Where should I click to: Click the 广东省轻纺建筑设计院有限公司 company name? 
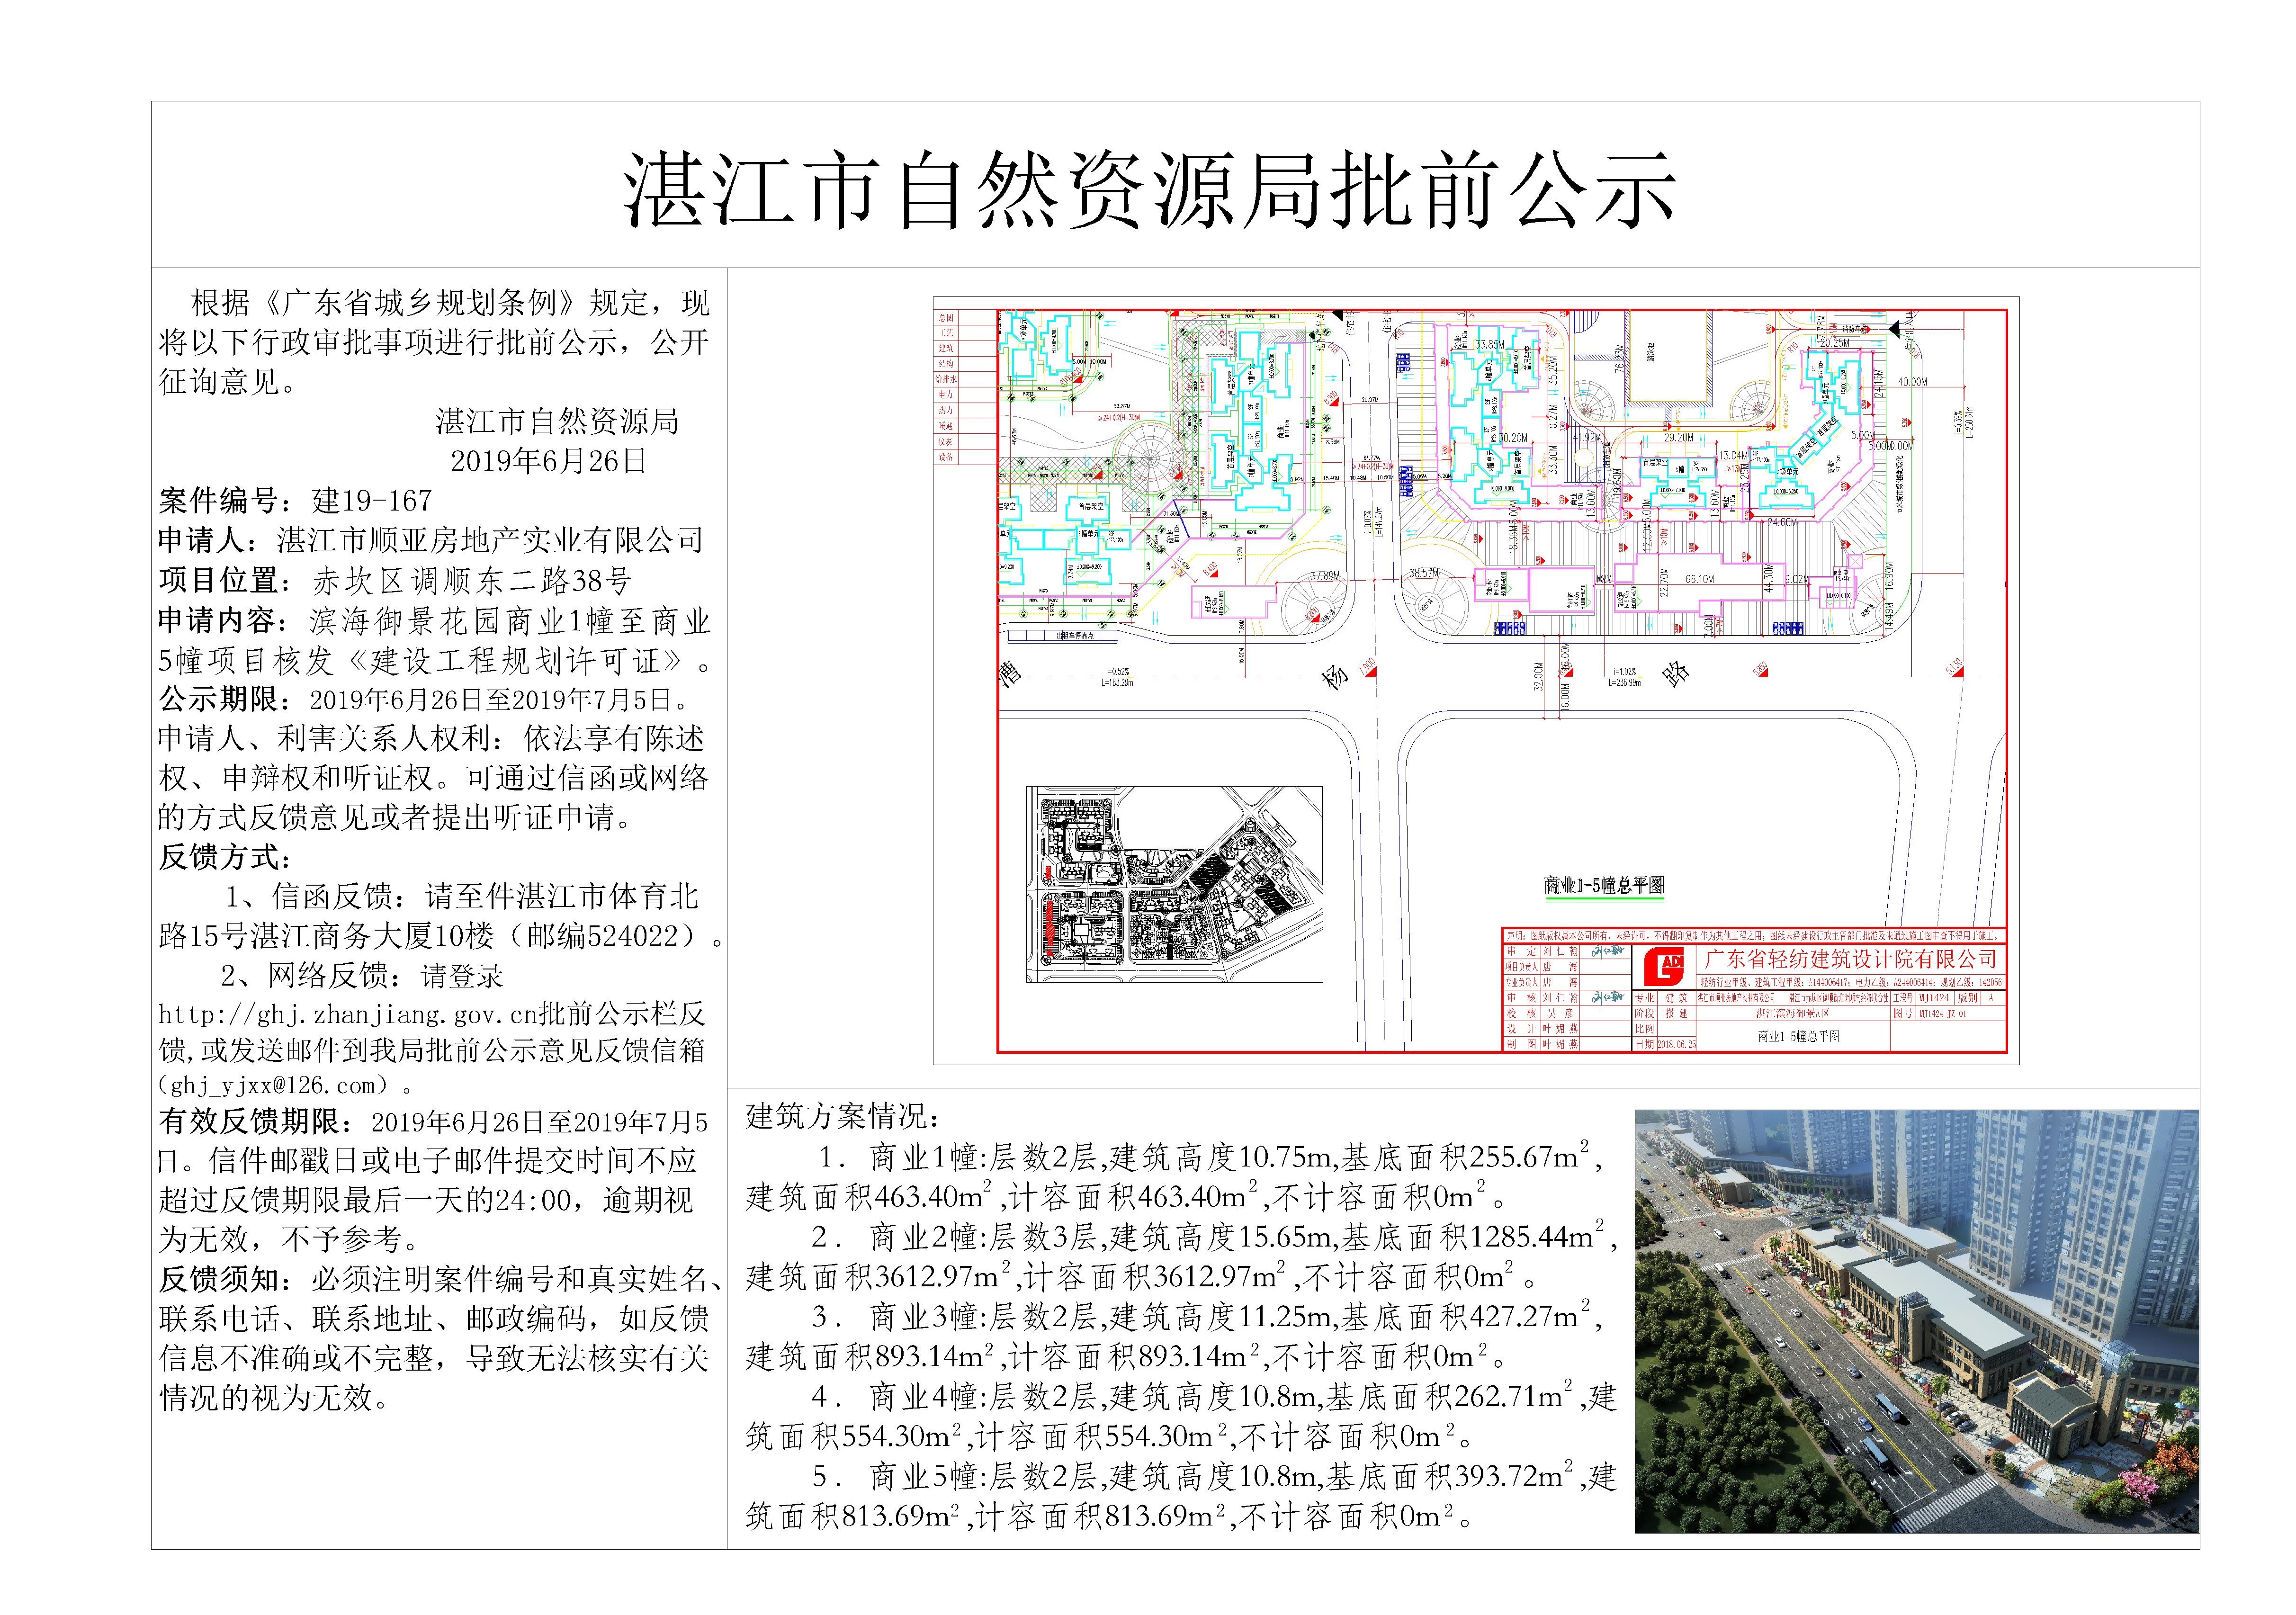click(x=1851, y=959)
